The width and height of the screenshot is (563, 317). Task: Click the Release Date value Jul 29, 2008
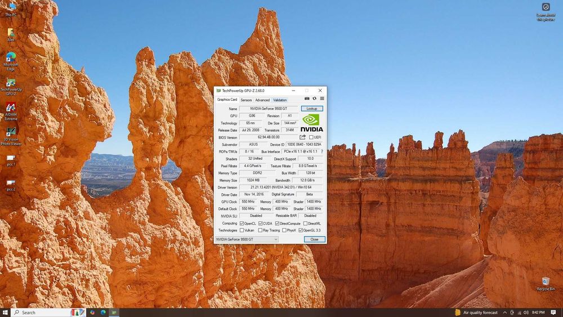click(251, 130)
